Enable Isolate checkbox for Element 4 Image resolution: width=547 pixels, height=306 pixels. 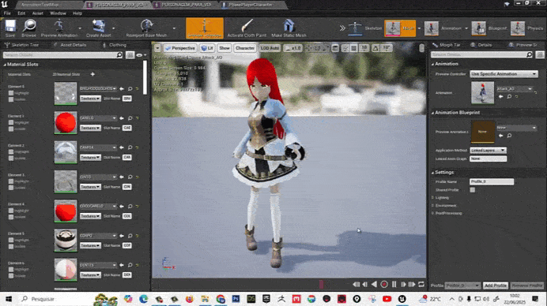(x=11, y=217)
